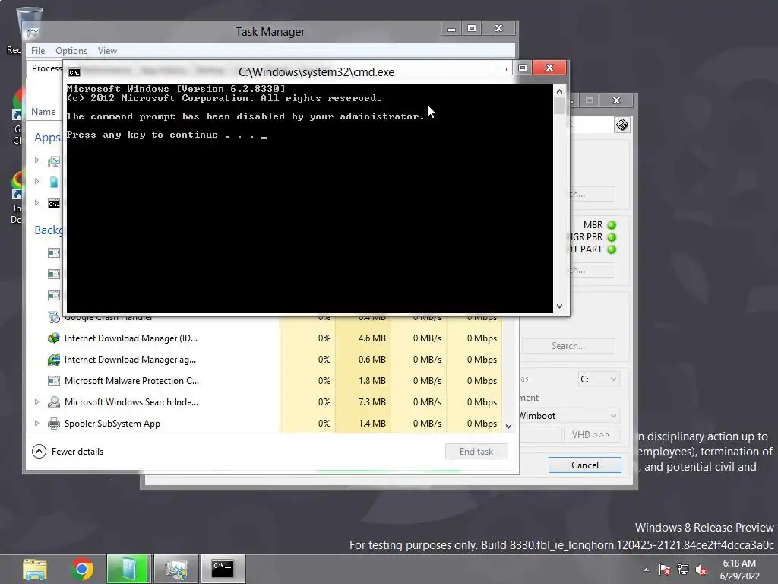Screen dimensions: 778x584
Task: Expand the Spooler SubSystem App row
Action: click(36, 423)
